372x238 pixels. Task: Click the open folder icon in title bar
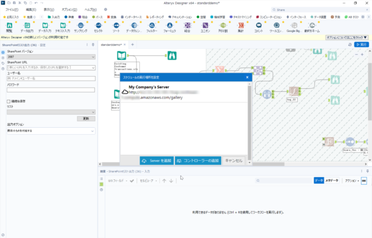[x=9, y=3]
